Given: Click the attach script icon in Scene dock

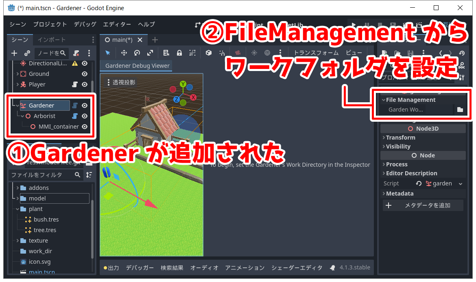Looking at the screenshot, I should pyautogui.click(x=76, y=53).
